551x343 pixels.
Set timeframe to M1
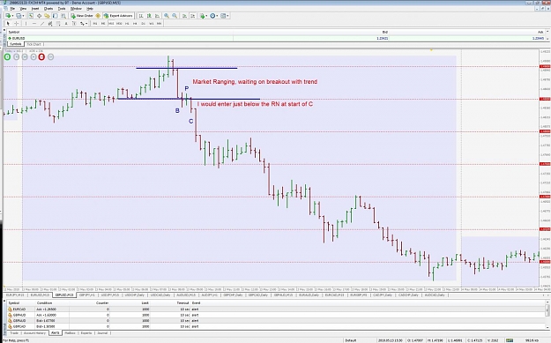point(95,24)
